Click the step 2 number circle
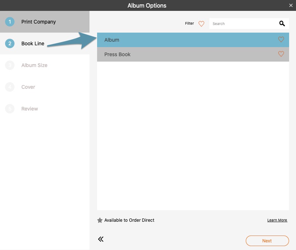296x250 pixels. tap(10, 43)
